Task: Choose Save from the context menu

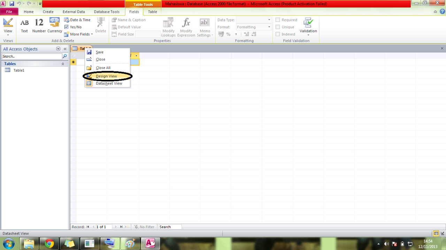Action: tap(107, 52)
